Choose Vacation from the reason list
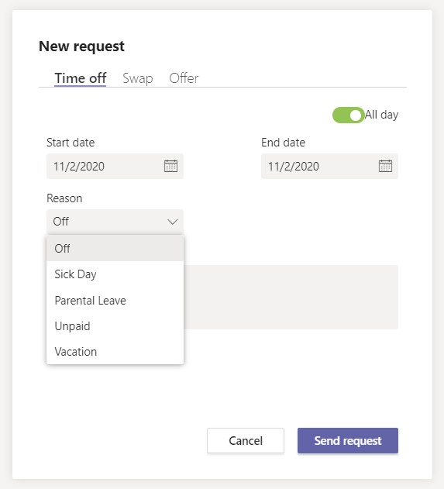The width and height of the screenshot is (444, 489). coord(115,352)
